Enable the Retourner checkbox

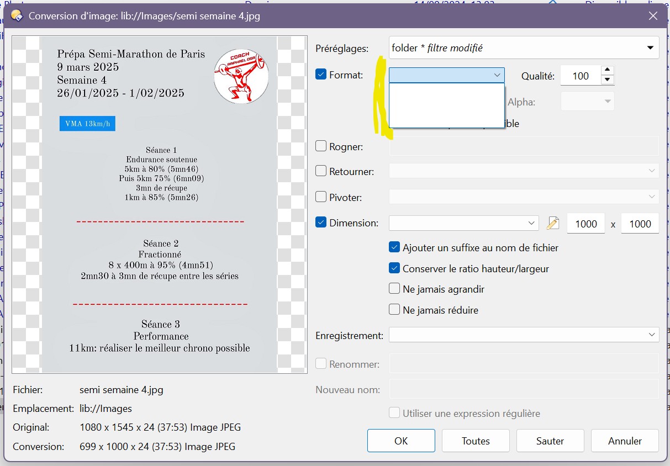pyautogui.click(x=321, y=171)
